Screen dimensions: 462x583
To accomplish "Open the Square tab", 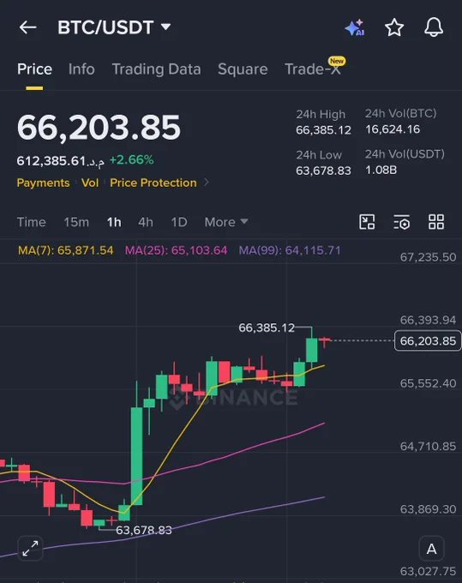I will click(x=243, y=69).
